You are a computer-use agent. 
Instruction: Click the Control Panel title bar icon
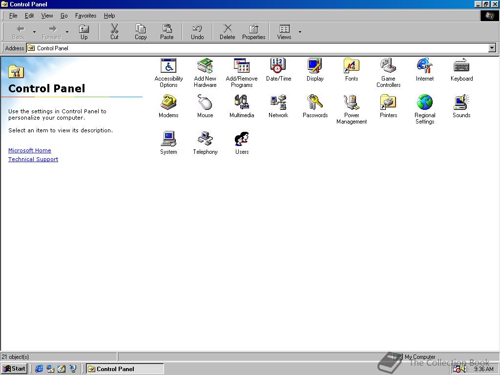[x=4, y=4]
